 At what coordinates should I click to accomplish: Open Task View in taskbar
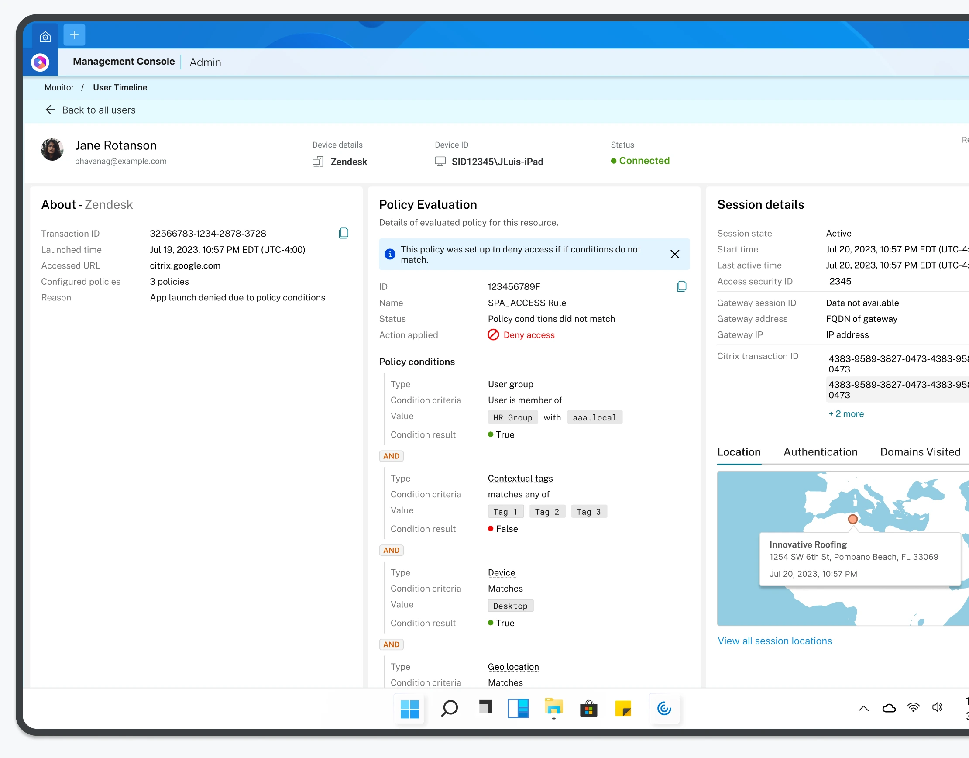485,706
